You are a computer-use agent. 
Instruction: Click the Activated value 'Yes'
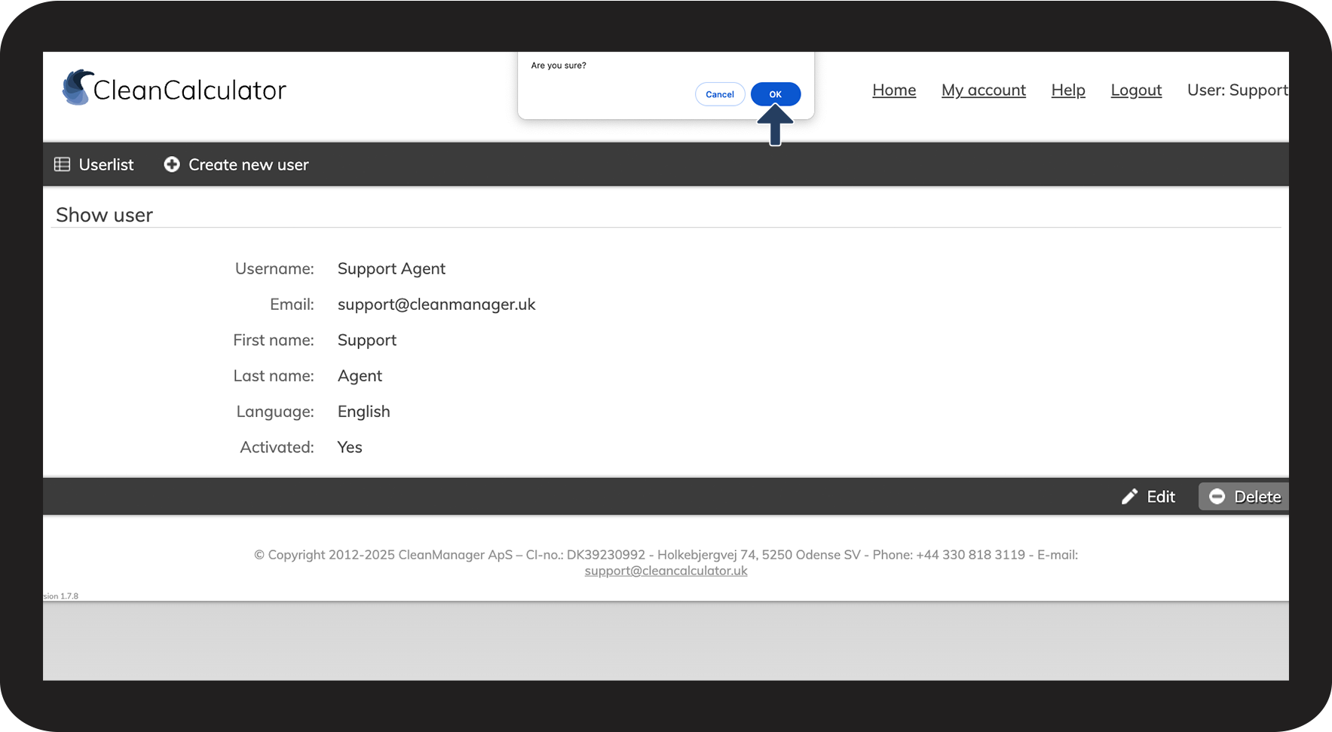(x=350, y=447)
